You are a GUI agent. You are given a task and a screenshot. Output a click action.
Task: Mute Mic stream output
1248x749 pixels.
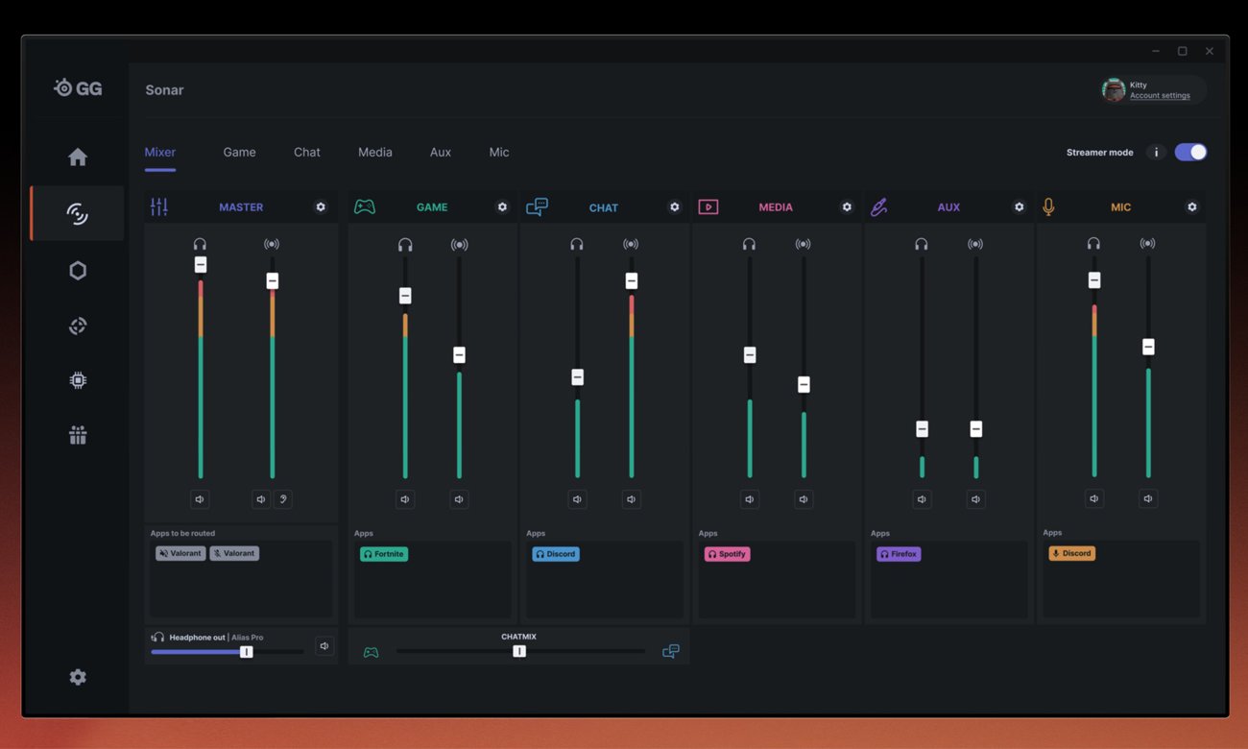click(1148, 498)
